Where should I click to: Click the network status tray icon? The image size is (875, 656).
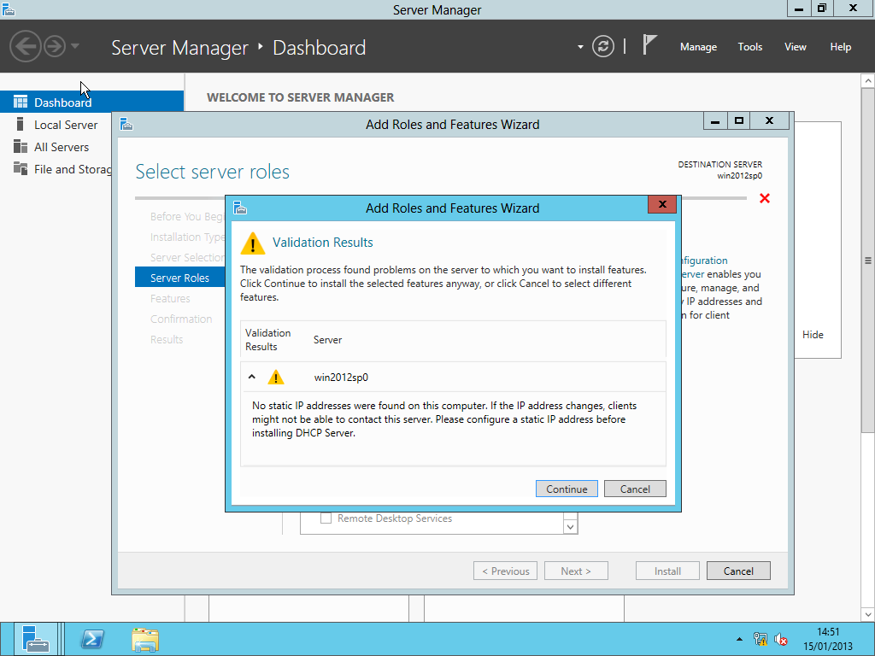coord(760,639)
